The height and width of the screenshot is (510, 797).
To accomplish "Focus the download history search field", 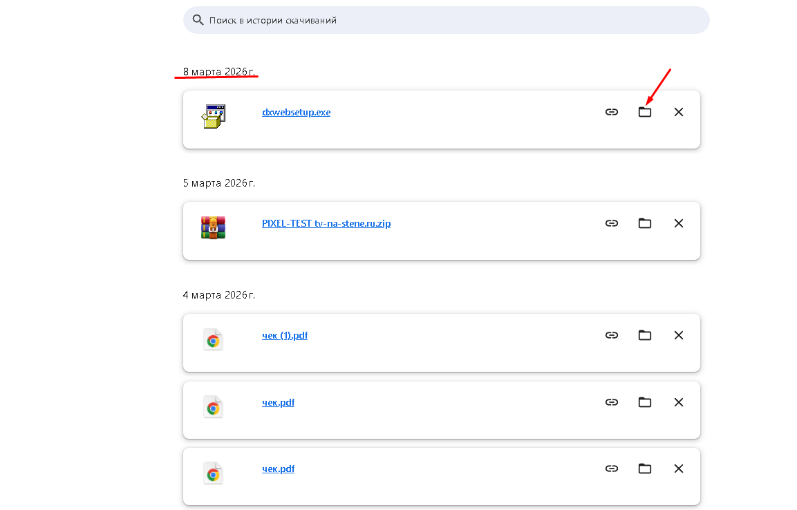I will tap(456, 21).
